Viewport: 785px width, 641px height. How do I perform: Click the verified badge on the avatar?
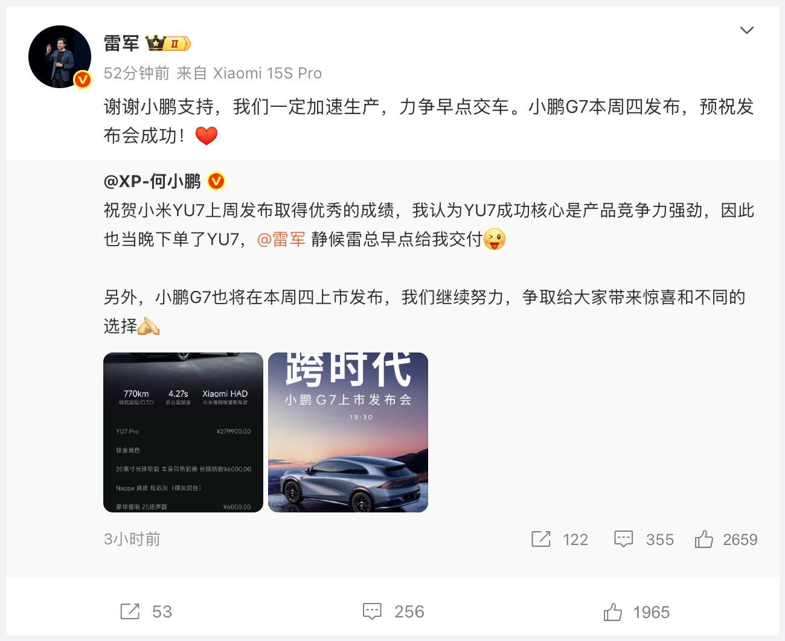tap(82, 80)
